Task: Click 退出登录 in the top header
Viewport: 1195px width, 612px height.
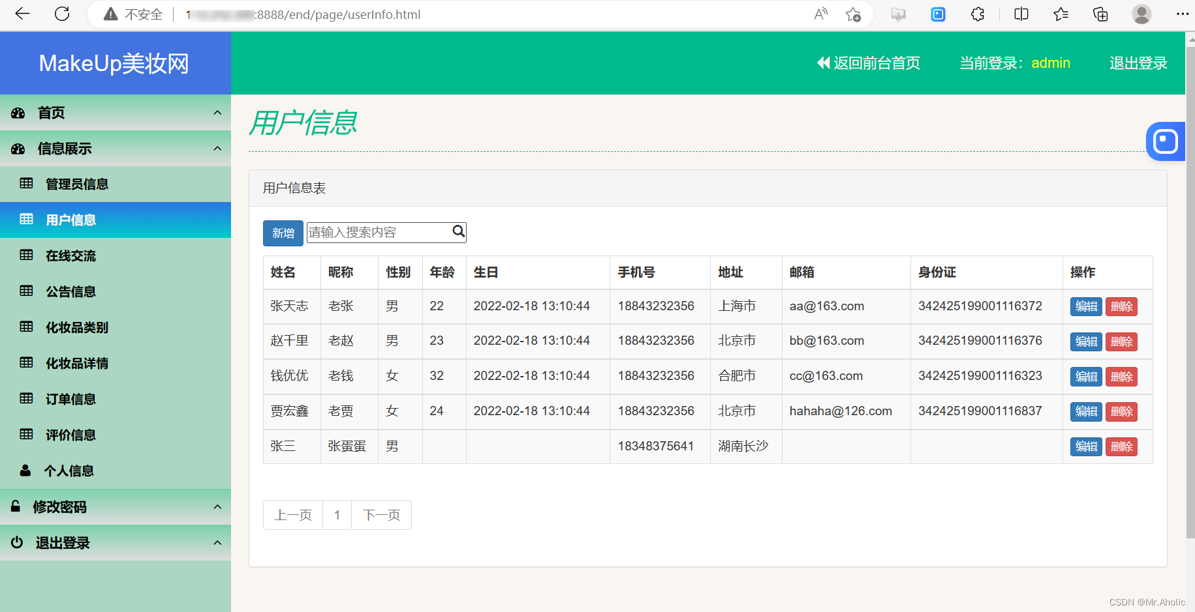Action: click(1138, 63)
